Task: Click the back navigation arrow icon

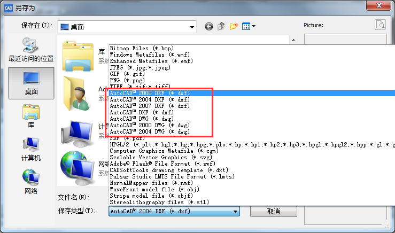Action: 209,26
